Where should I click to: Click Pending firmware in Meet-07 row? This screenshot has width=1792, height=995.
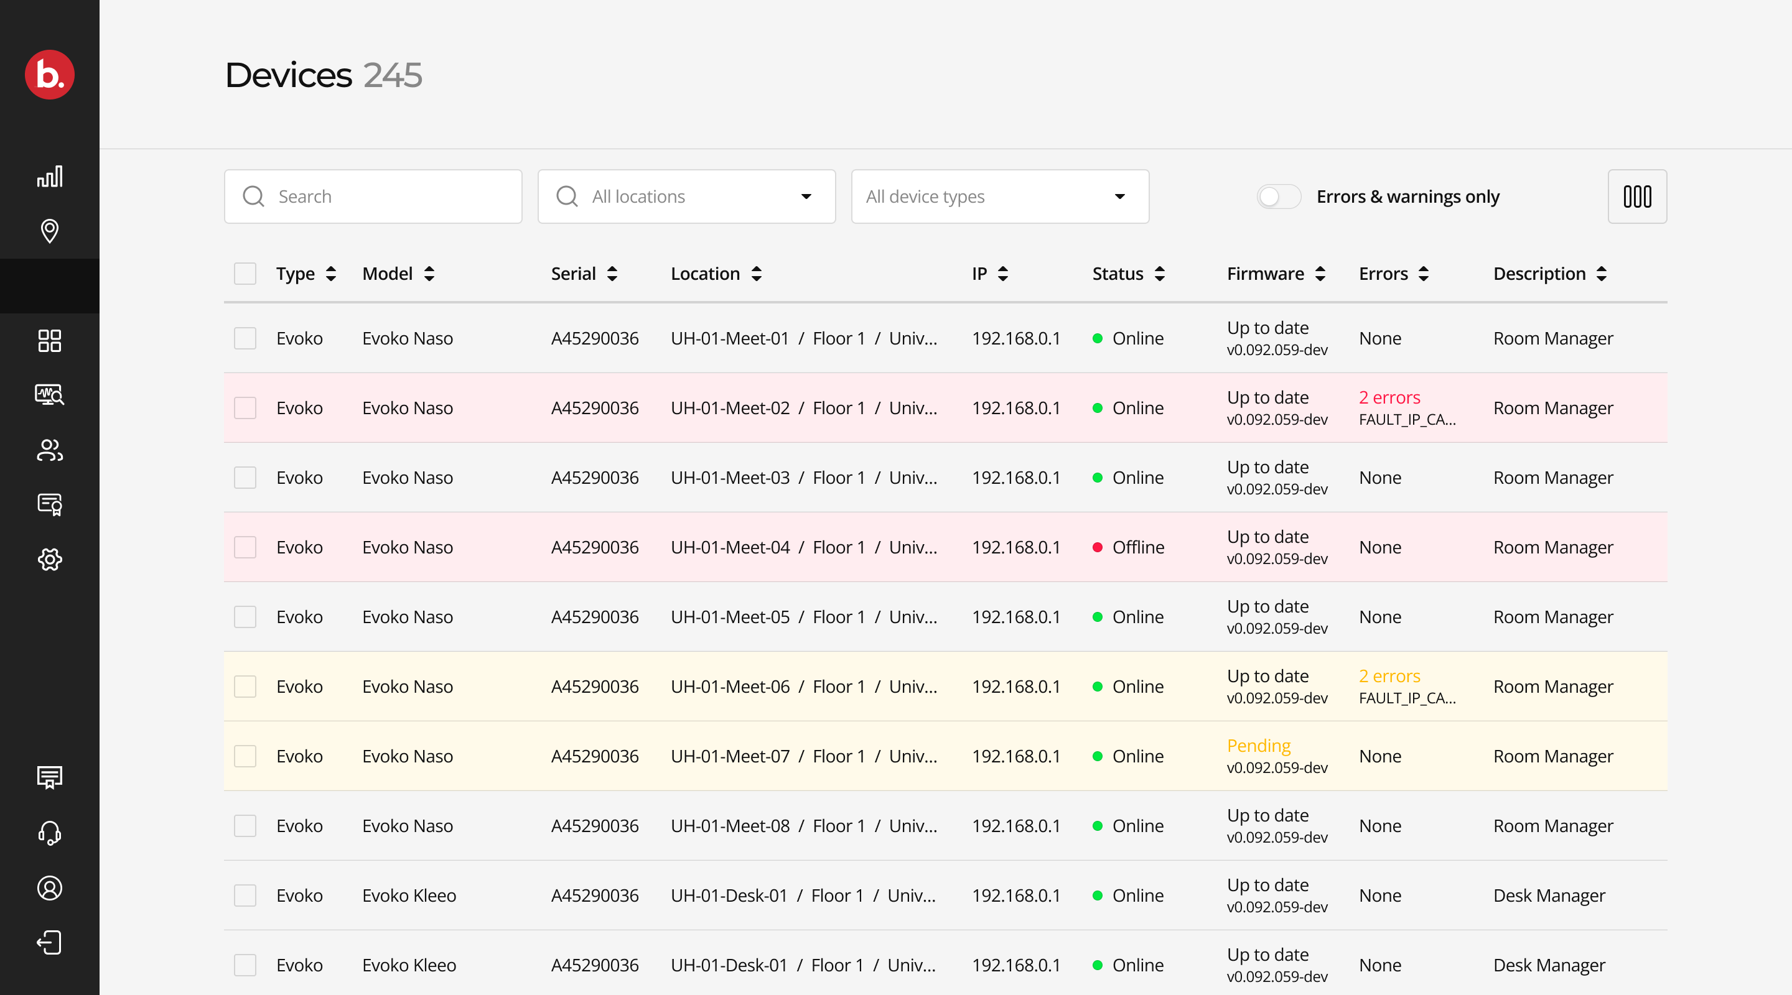click(1258, 746)
